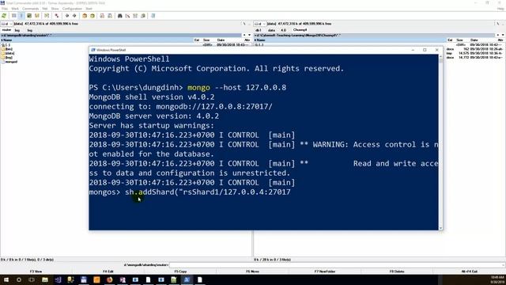Open Firefox from the taskbar
Viewport: 506px width, 285px height.
point(109,279)
